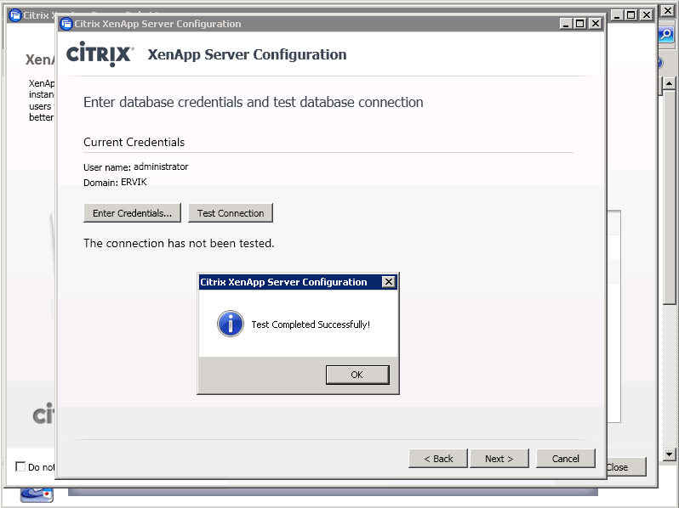Open the Enter Credentials dialog
Viewport: 679px width, 508px height.
pyautogui.click(x=132, y=213)
